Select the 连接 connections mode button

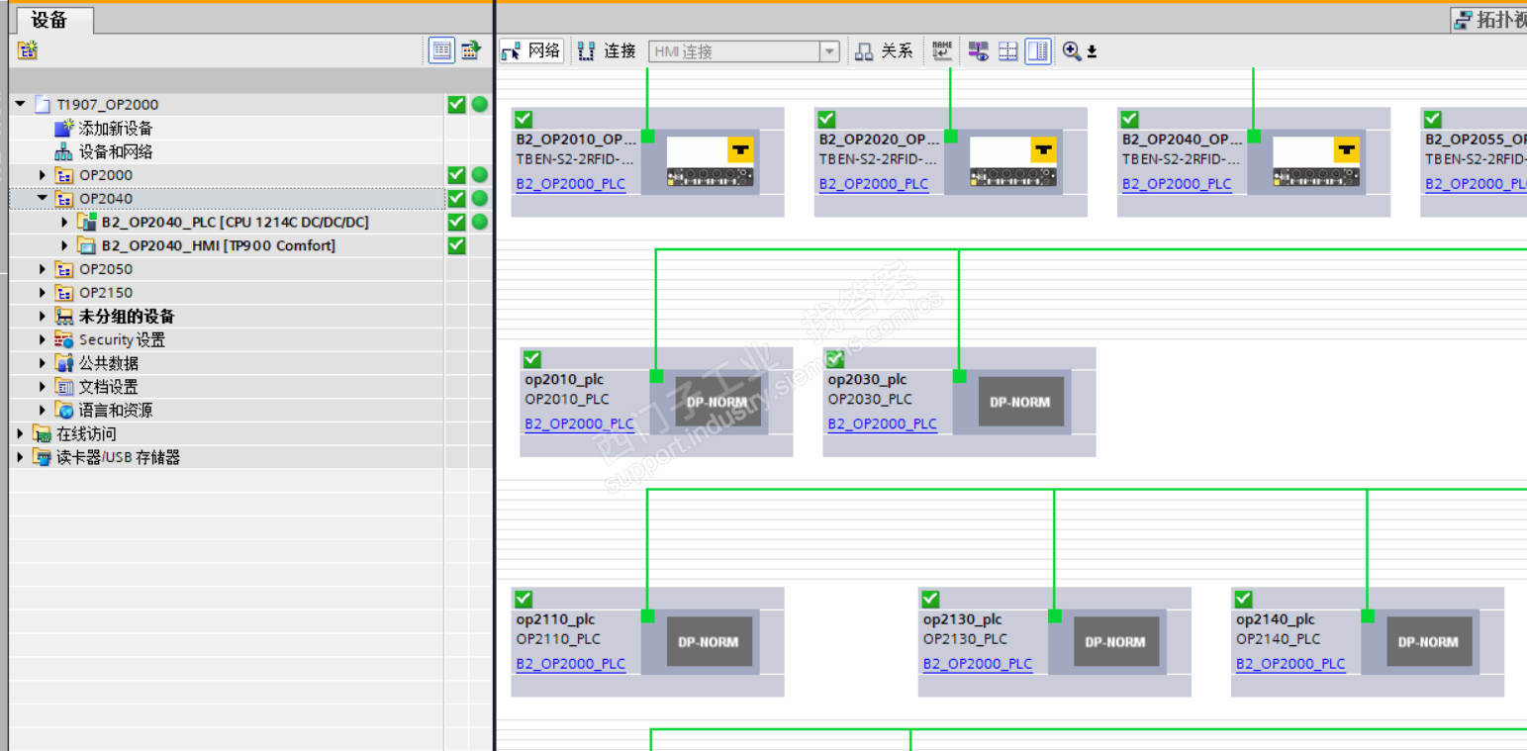click(x=608, y=51)
